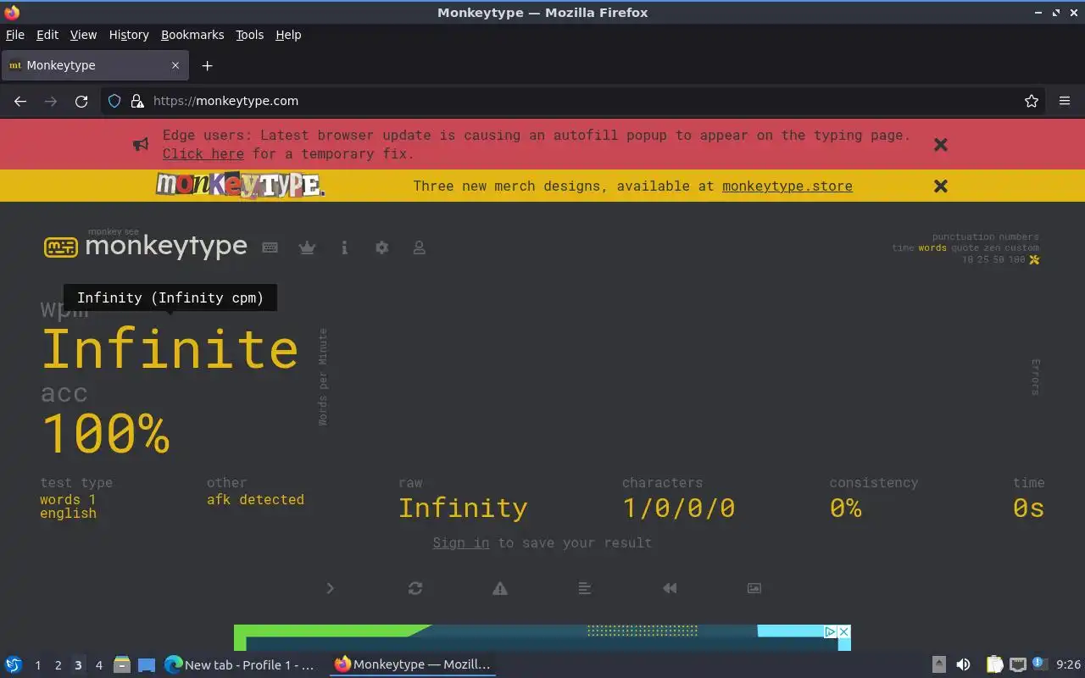Viewport: 1085px width, 678px height.
Task: Open custom word amount tools icon
Action: tap(1034, 259)
